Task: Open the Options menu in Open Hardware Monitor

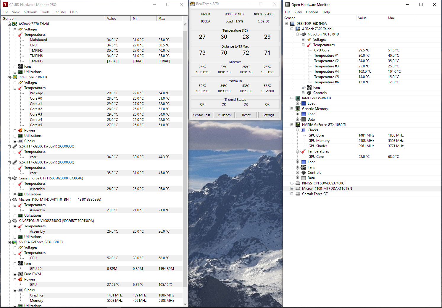Action: point(312,12)
